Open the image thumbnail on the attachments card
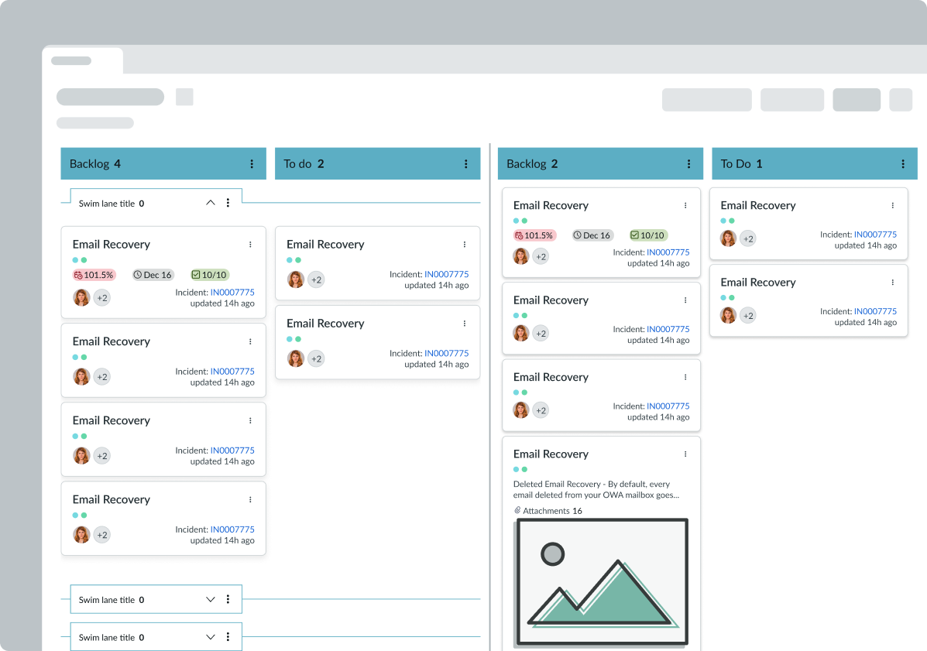 pyautogui.click(x=600, y=582)
